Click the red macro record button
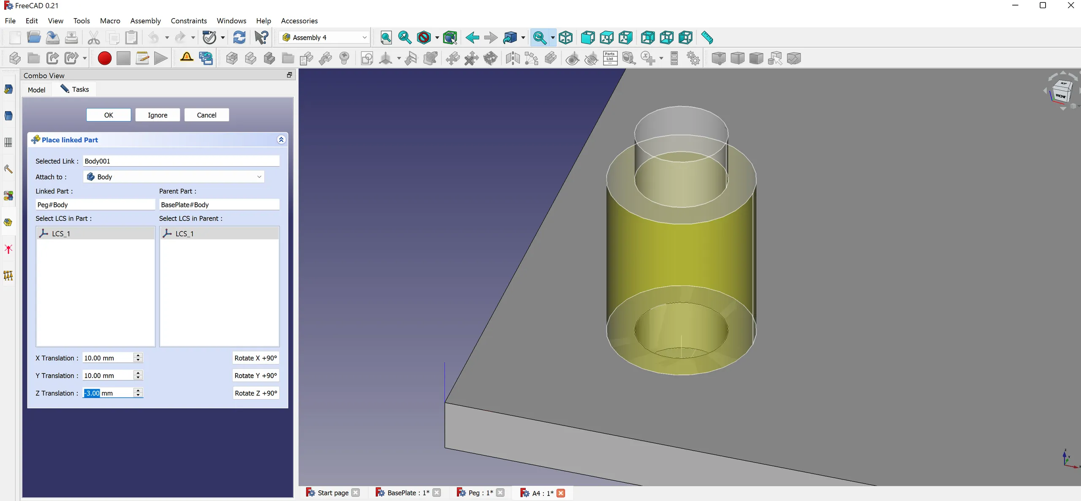The height and width of the screenshot is (501, 1081). click(104, 58)
